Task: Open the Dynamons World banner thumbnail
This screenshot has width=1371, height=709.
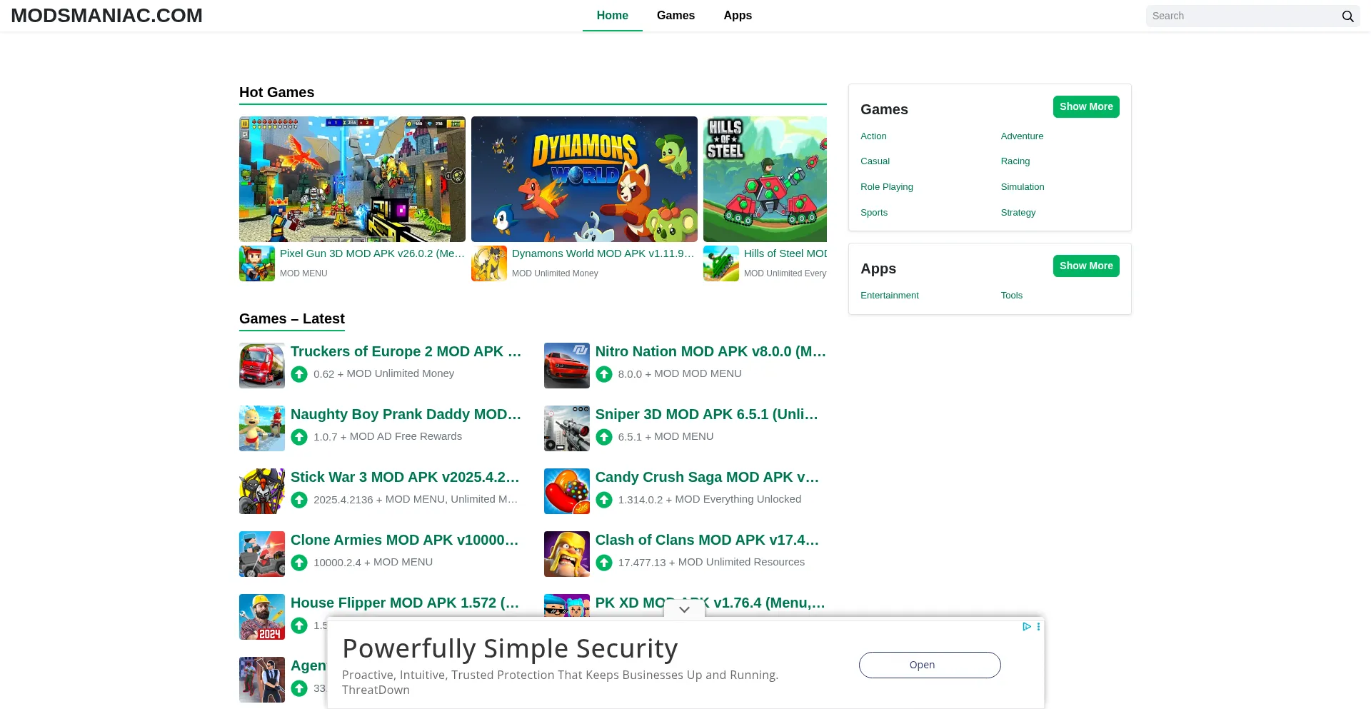Action: (583, 179)
